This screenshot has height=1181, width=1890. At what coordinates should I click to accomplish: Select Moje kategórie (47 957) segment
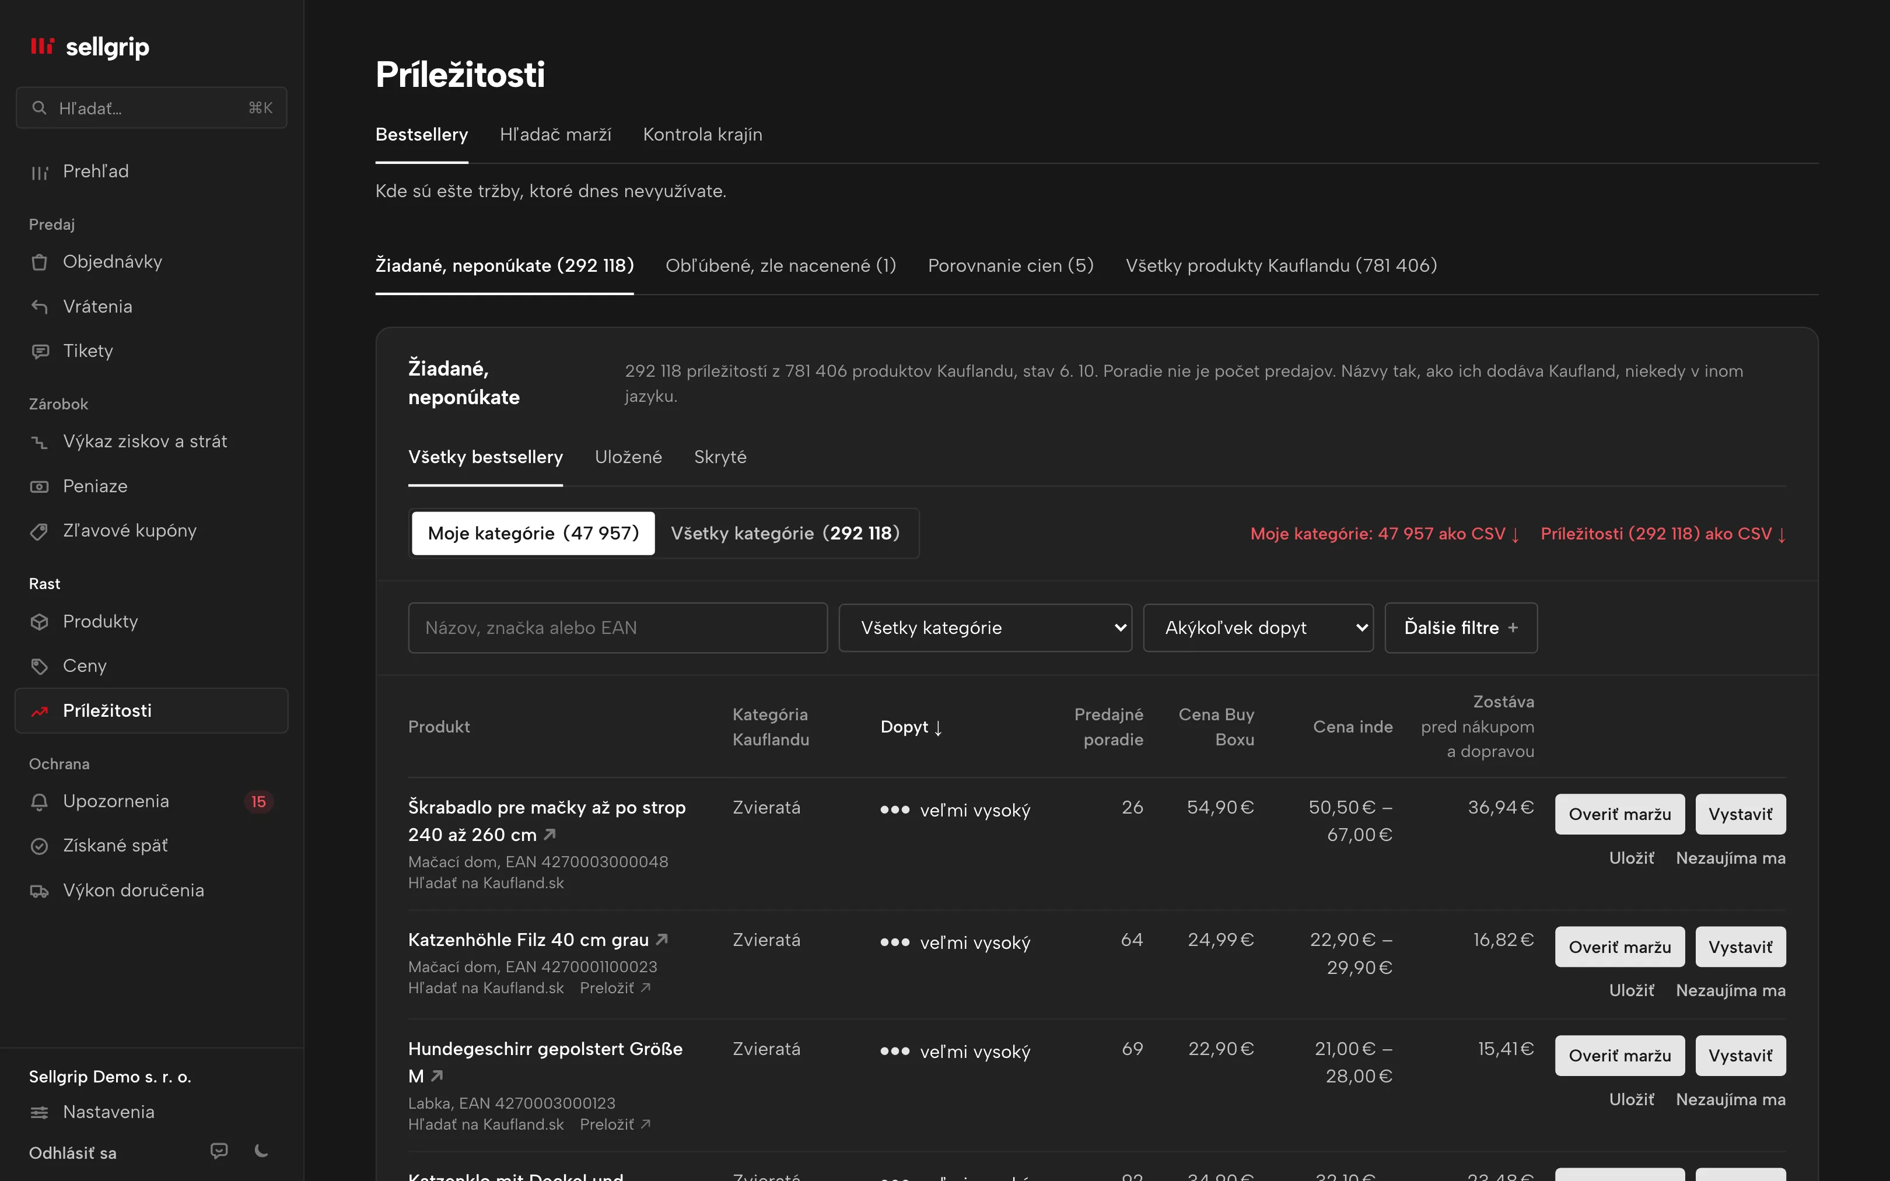[533, 534]
